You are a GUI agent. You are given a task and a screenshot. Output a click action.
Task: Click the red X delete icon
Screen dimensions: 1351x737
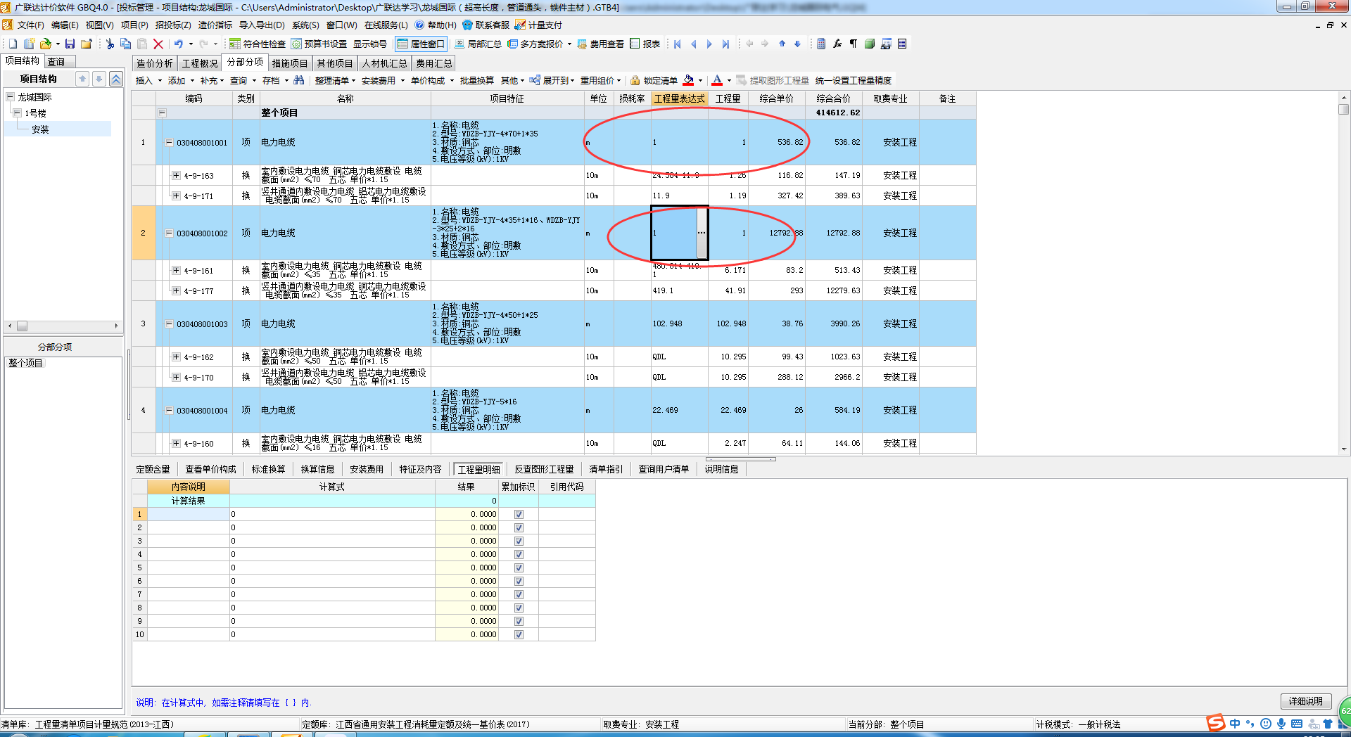(158, 44)
